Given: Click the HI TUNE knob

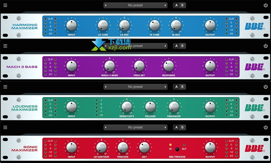Looking at the screenshot, I should (x=154, y=25).
